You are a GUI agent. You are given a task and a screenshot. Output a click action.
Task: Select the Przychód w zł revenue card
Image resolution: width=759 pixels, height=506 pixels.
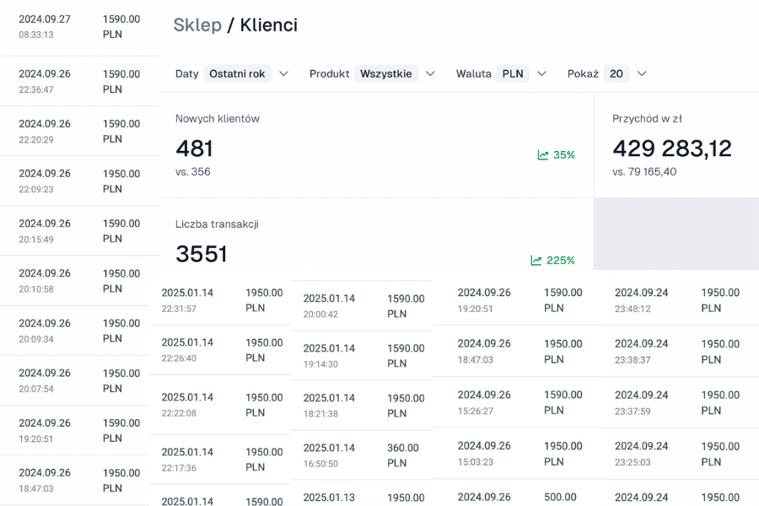click(x=676, y=145)
